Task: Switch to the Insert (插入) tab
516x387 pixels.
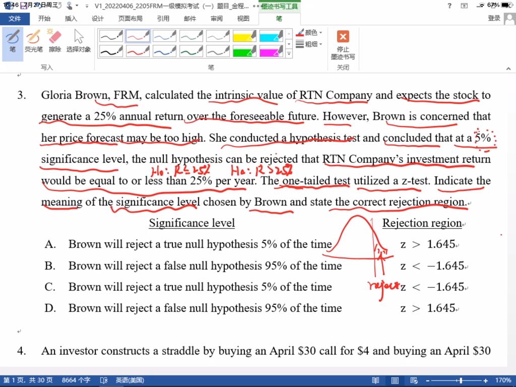Action: [71, 19]
